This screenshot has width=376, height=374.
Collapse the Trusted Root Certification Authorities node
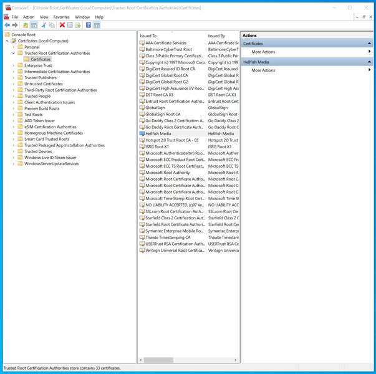coord(14,53)
